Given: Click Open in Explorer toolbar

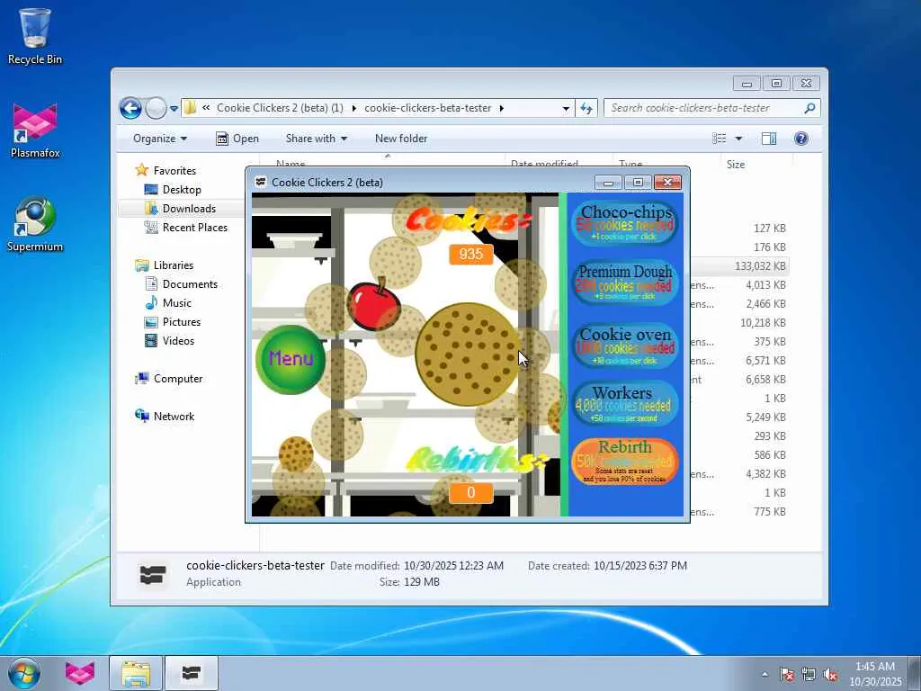Looking at the screenshot, I should (237, 139).
